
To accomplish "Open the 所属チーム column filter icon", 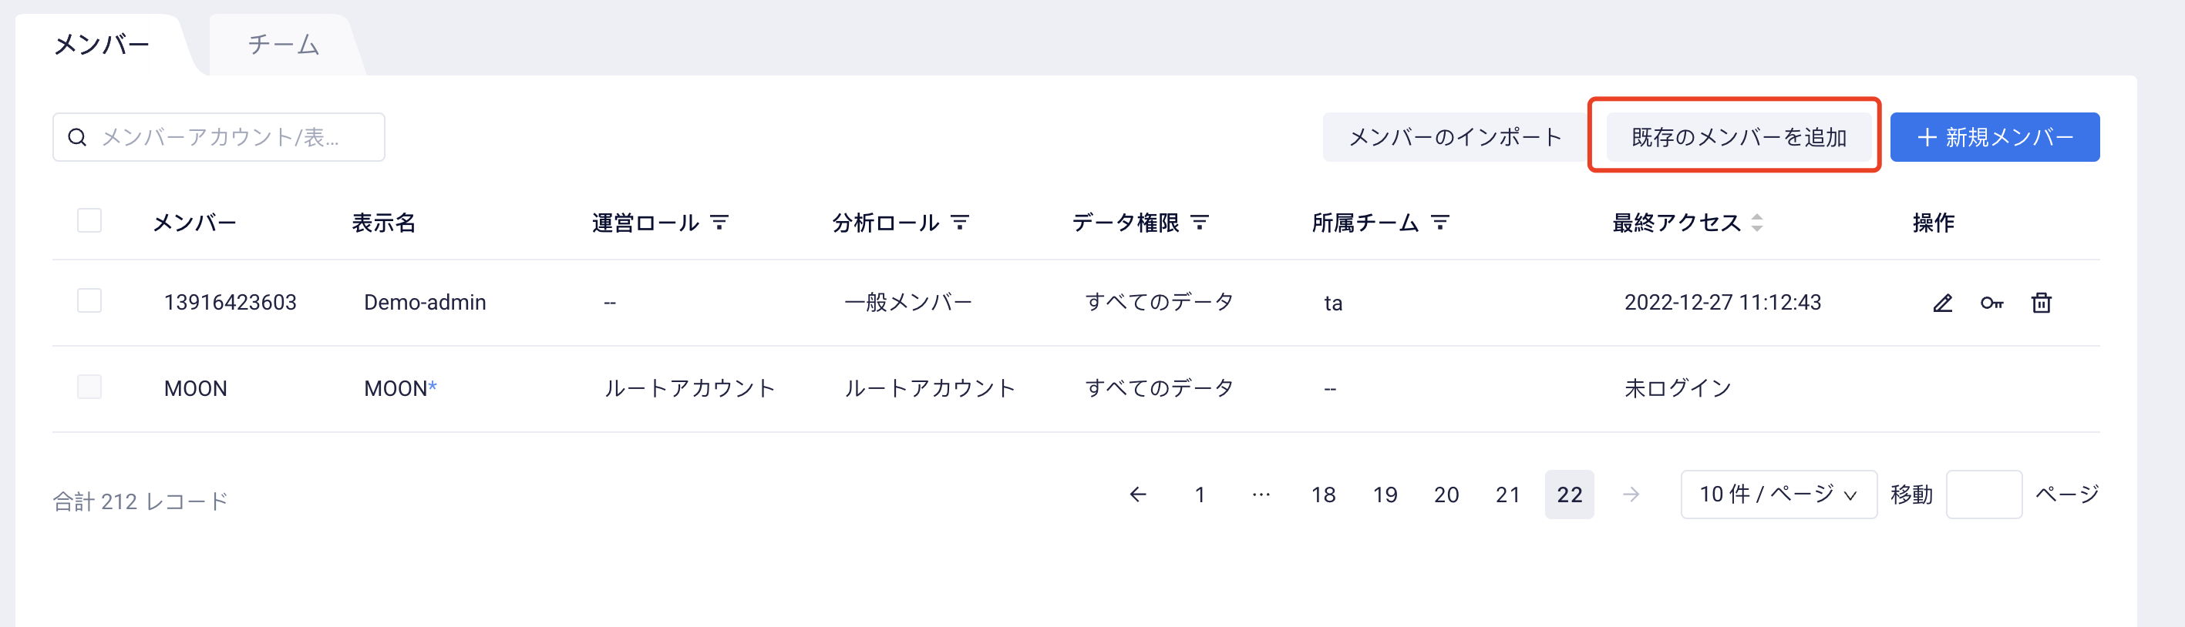I will (x=1440, y=222).
